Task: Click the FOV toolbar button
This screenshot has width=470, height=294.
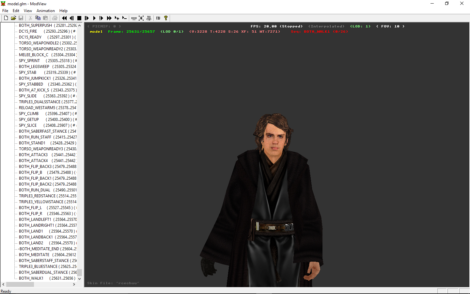Action: 158,18
